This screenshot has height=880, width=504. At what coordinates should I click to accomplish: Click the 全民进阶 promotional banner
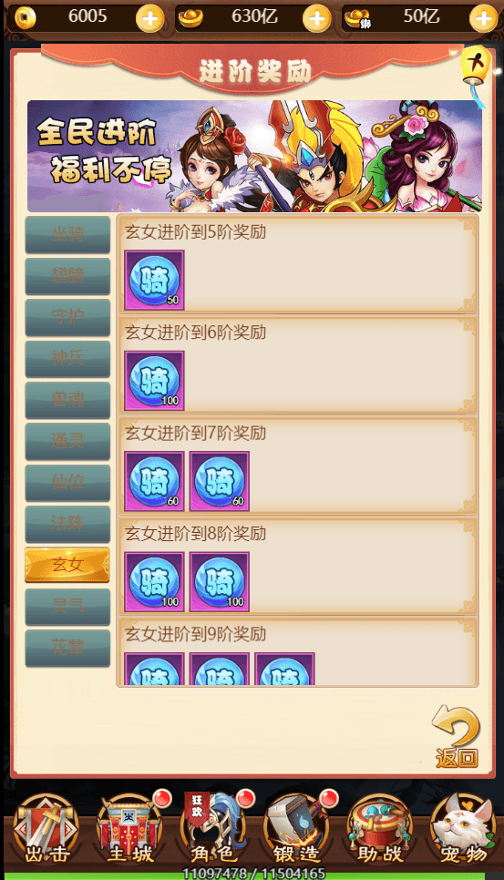pos(254,156)
